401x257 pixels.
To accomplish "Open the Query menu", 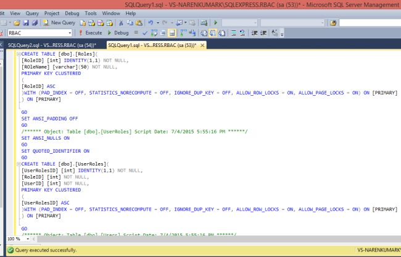I will (x=32, y=12).
